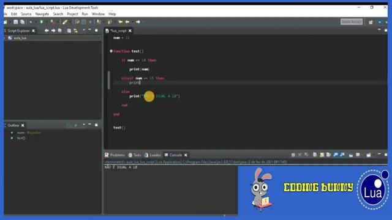Maximize the Script Explorer panel
Screen dimensions: 392x220
96,30
